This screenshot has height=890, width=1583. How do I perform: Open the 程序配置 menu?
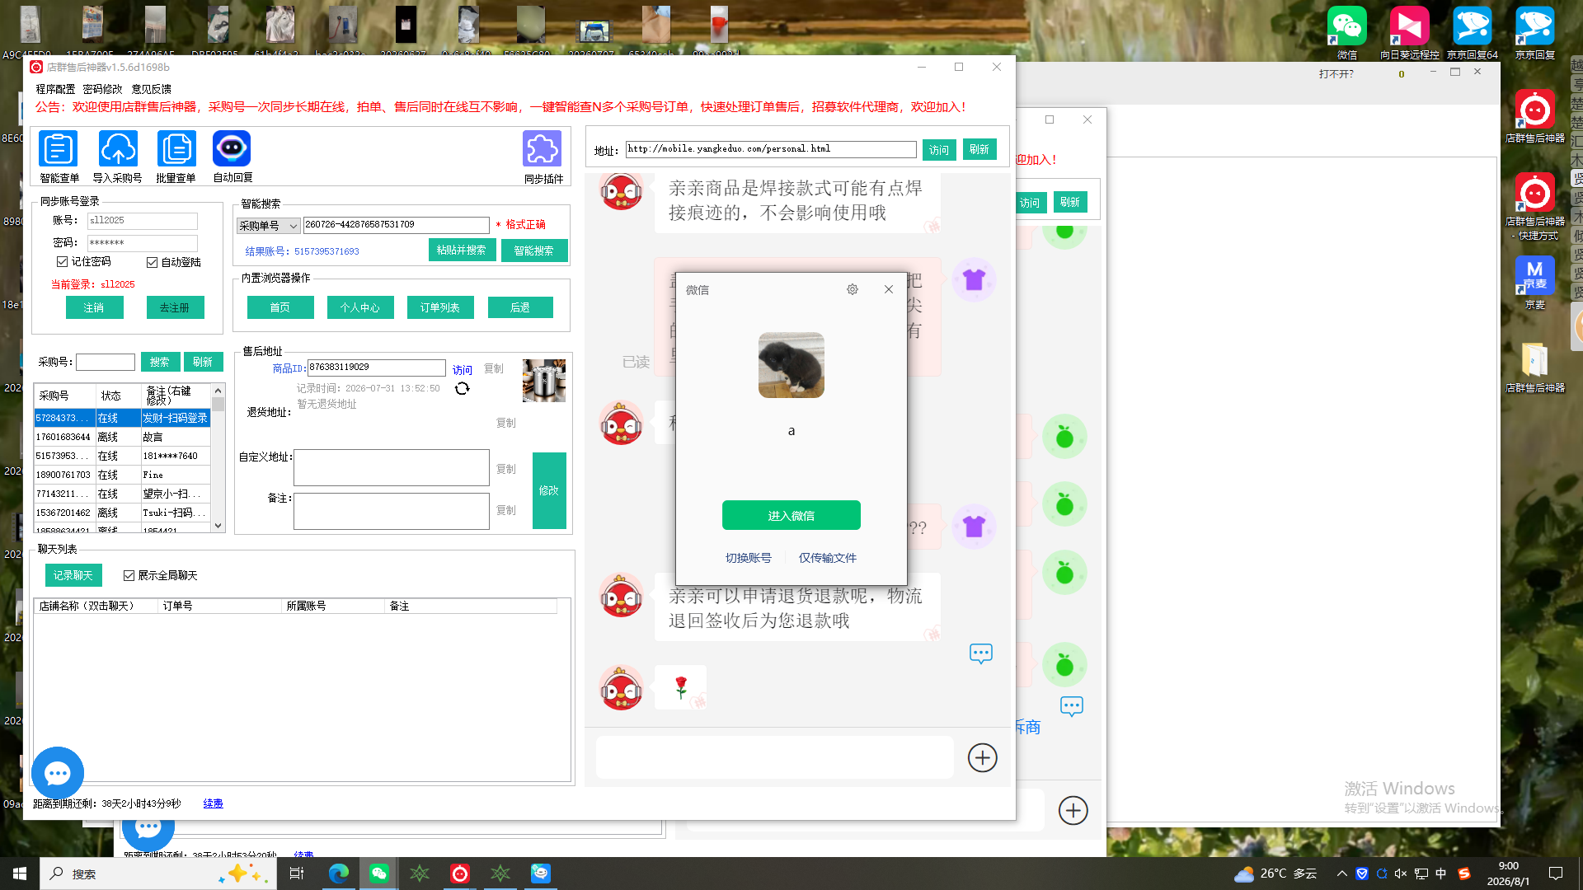pyautogui.click(x=55, y=89)
